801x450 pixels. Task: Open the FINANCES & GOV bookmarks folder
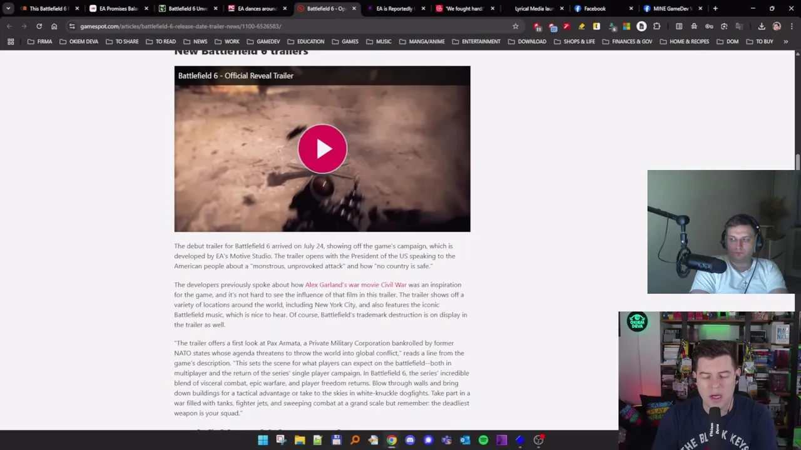[626, 41]
